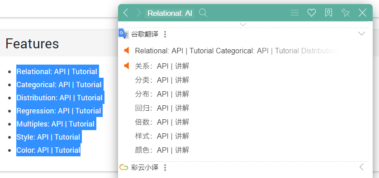Click the 彩云小译 section title
This screenshot has height=178, width=379.
[x=145, y=168]
